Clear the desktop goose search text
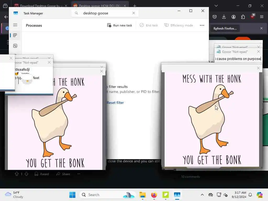 tap(134, 13)
